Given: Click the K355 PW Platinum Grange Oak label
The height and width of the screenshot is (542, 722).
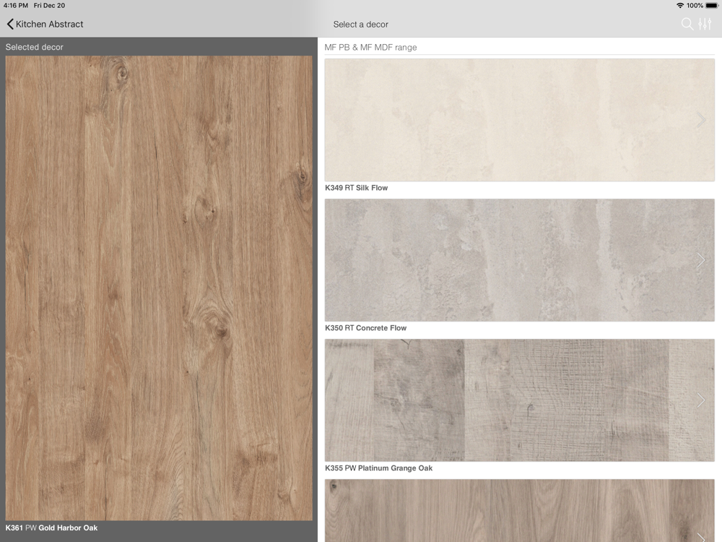Looking at the screenshot, I should (378, 468).
